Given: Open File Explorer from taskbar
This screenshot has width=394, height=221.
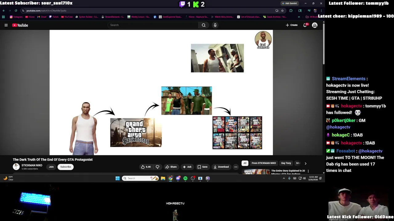Looking at the screenshot, I should 163,178.
